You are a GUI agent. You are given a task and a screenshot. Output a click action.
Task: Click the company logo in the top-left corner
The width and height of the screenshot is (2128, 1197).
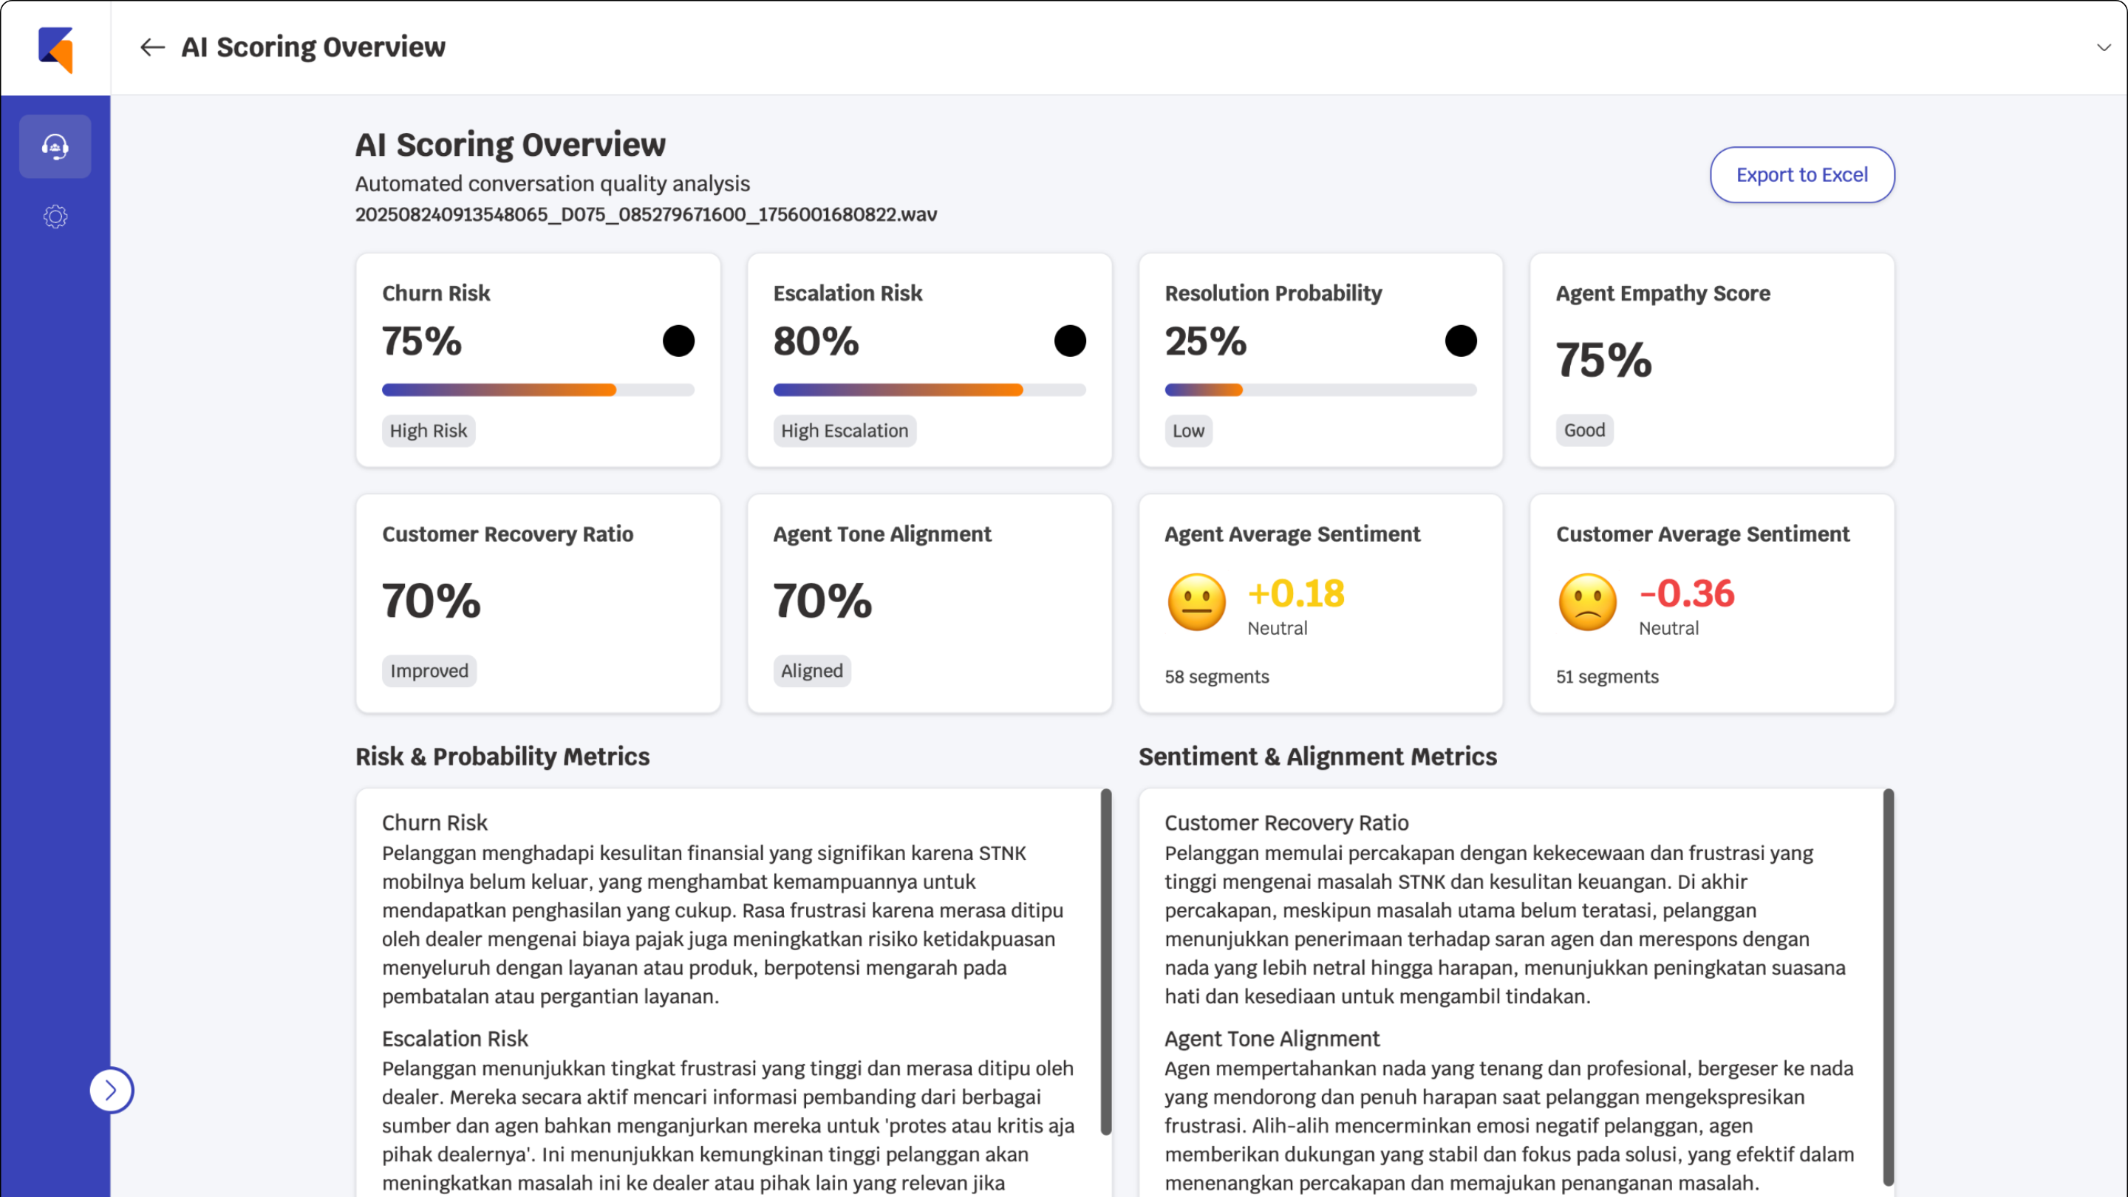click(55, 47)
